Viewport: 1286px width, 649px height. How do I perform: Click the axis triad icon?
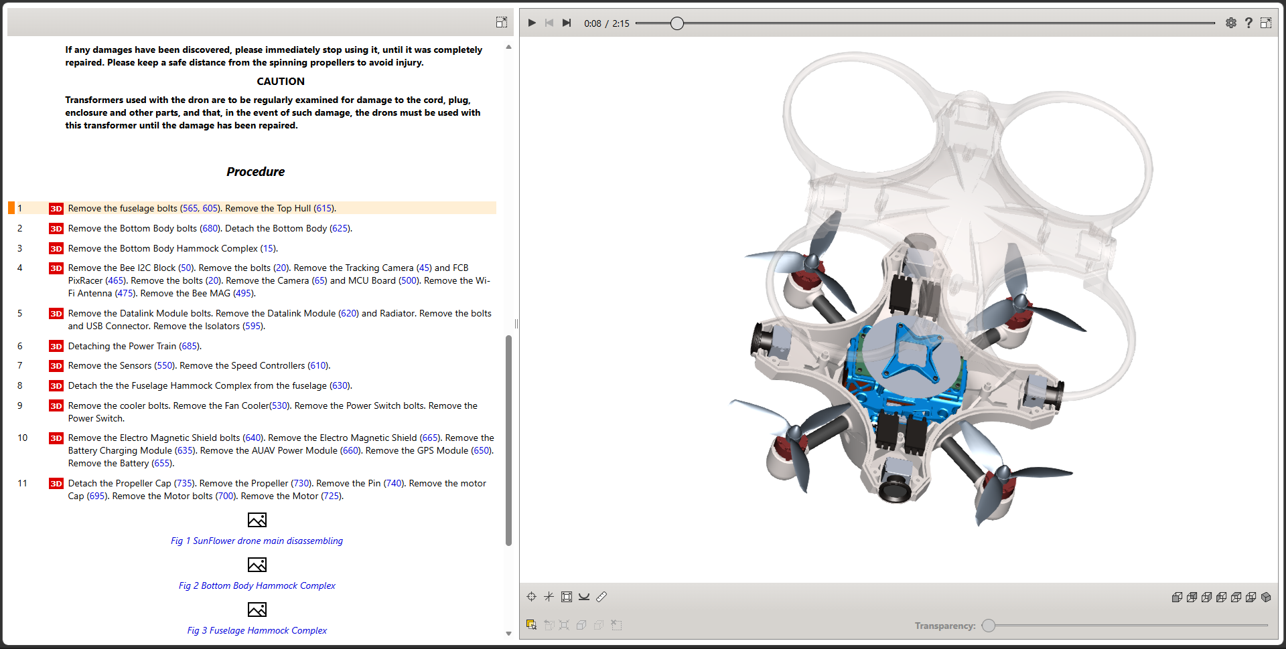549,597
